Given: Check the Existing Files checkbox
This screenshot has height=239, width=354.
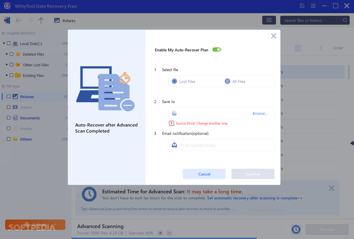Looking at the screenshot, I should [x=11, y=75].
